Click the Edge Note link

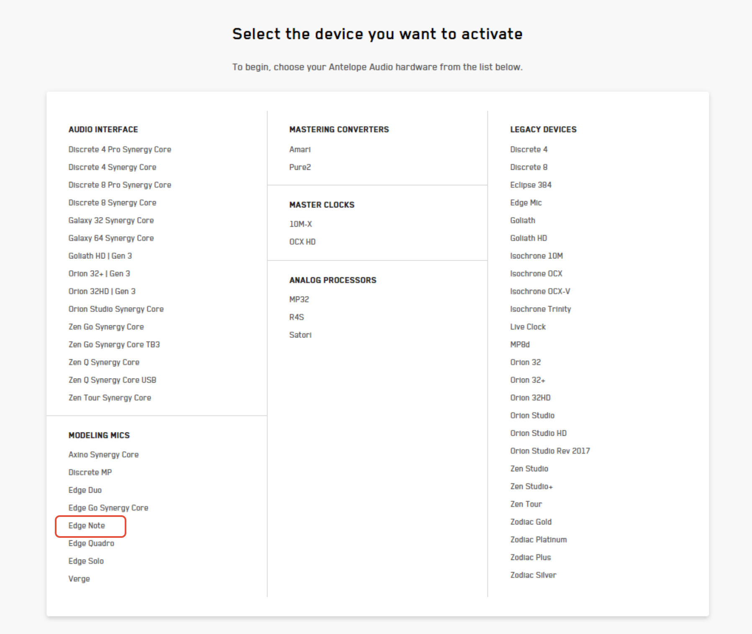click(87, 526)
